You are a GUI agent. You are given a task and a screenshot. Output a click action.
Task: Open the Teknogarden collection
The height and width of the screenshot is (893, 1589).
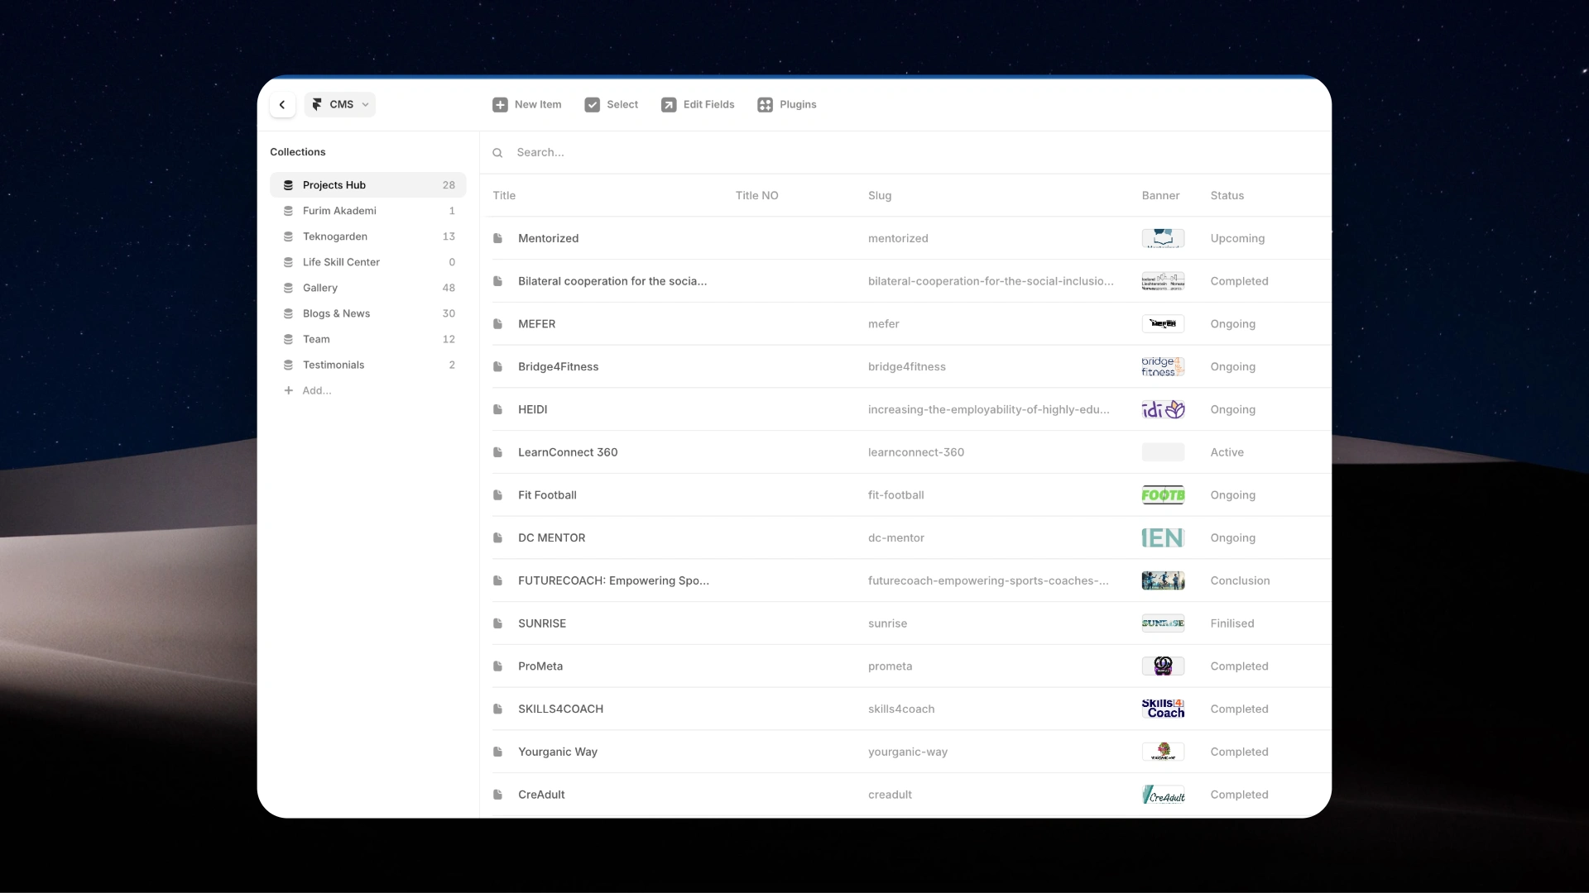click(x=335, y=236)
